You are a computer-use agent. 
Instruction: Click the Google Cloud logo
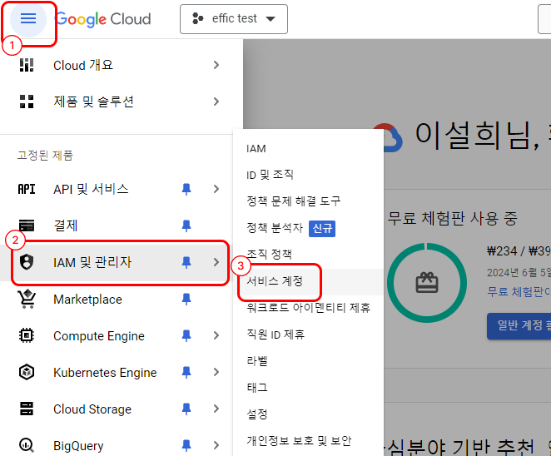pos(104,19)
